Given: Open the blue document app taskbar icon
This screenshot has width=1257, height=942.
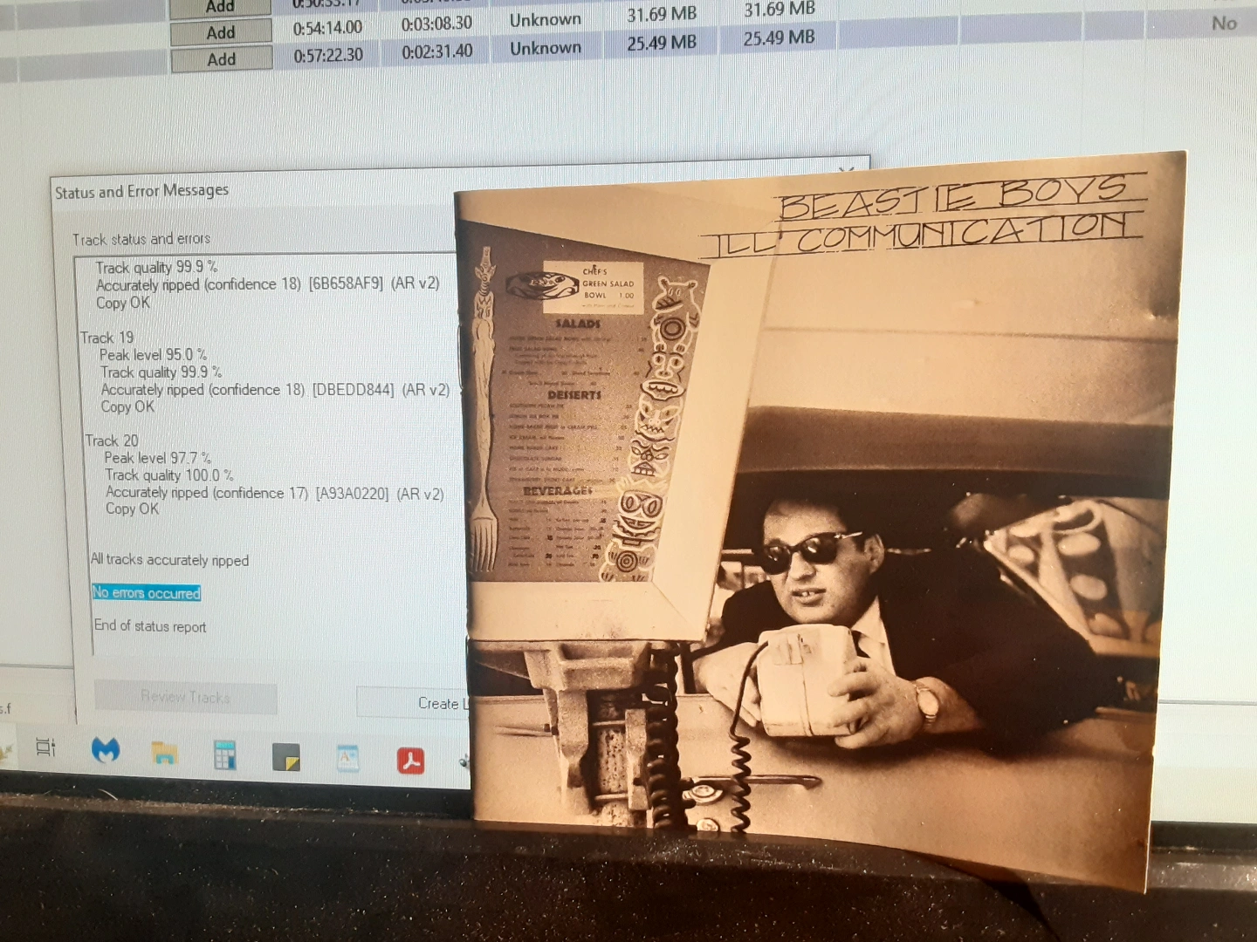Looking at the screenshot, I should [347, 758].
